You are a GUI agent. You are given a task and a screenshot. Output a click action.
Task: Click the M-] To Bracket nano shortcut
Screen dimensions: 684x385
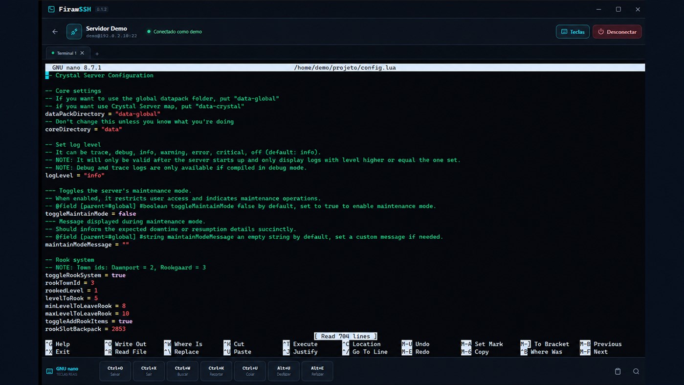click(545, 344)
